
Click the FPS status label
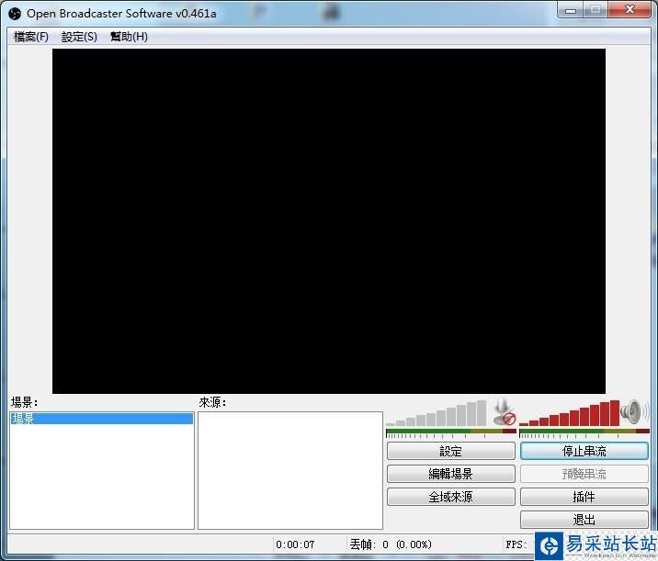(x=516, y=544)
